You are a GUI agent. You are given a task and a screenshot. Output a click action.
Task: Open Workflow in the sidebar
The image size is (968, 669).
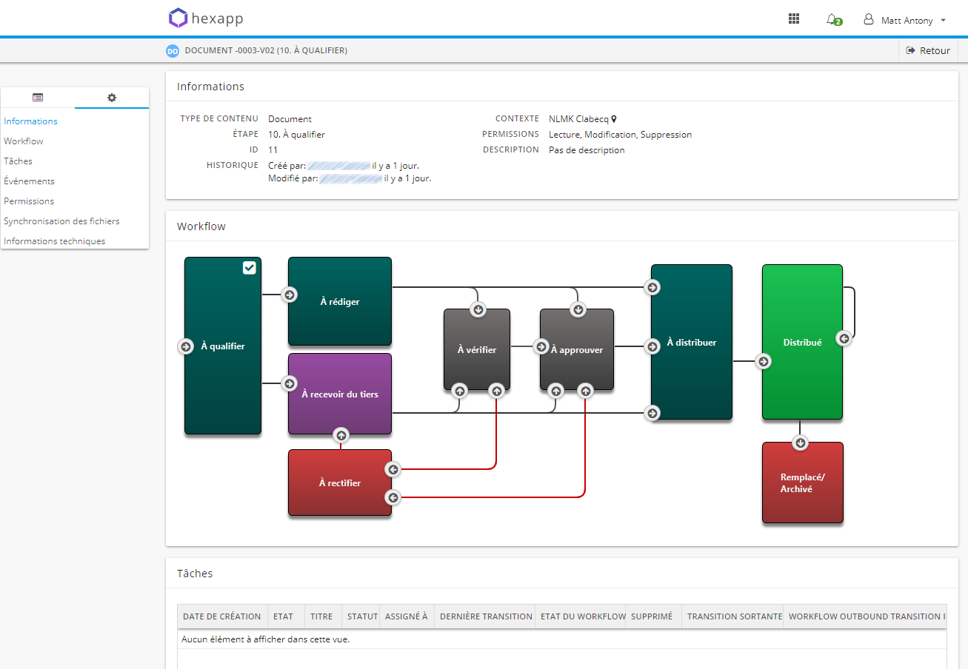click(24, 141)
